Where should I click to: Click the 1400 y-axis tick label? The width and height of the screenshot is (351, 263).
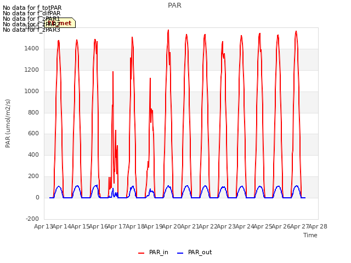click(32, 49)
